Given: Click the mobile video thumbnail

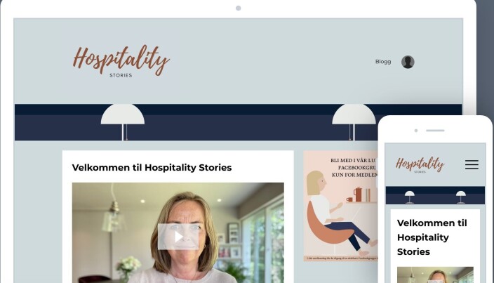Looking at the screenshot, I should [x=435, y=275].
